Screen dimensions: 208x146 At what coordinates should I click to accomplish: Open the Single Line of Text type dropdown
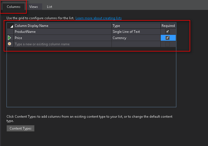136,32
